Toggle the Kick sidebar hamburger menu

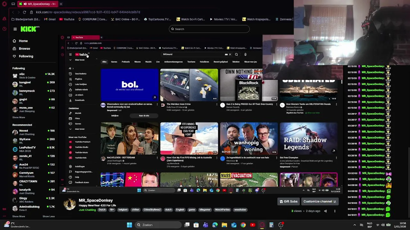15,29
